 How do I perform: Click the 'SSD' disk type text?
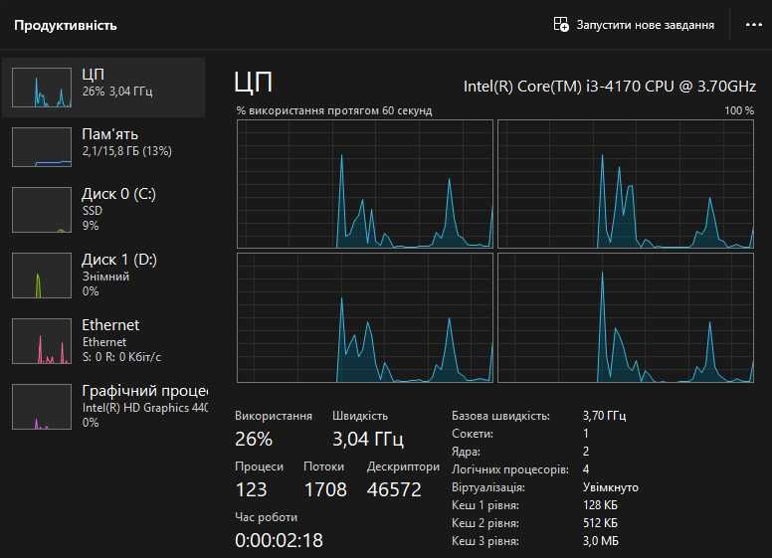[x=93, y=211]
